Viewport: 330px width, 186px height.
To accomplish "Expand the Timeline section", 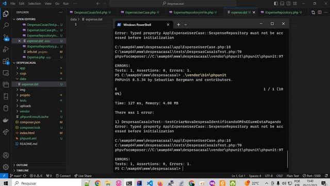I will pyautogui.click(x=22, y=171).
